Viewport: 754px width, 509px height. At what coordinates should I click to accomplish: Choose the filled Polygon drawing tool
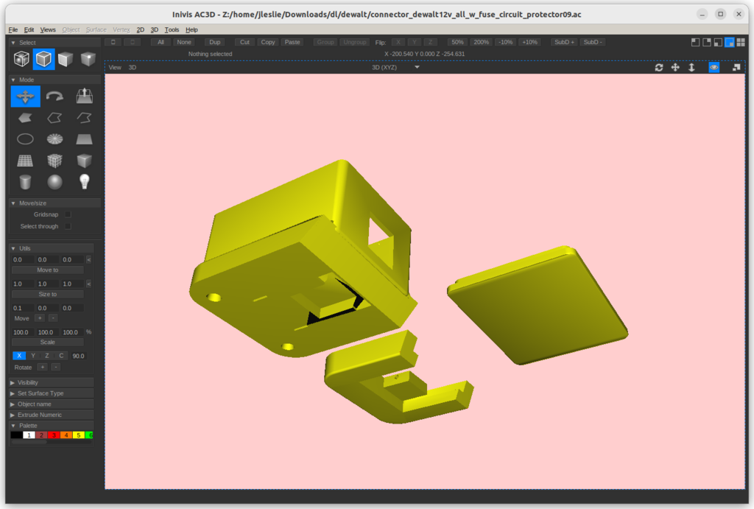[25, 118]
